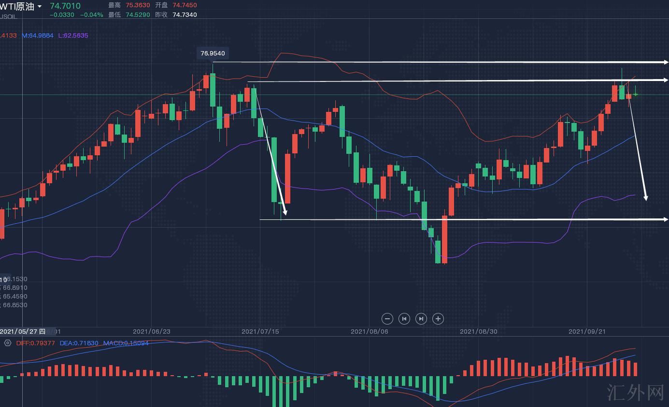The width and height of the screenshot is (669, 407).
Task: Click the 2021/08/06 date on time axis
Action: tap(370, 332)
